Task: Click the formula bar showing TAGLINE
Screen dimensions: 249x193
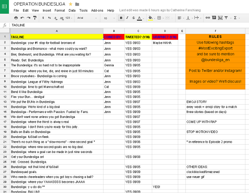Action: pos(129,25)
